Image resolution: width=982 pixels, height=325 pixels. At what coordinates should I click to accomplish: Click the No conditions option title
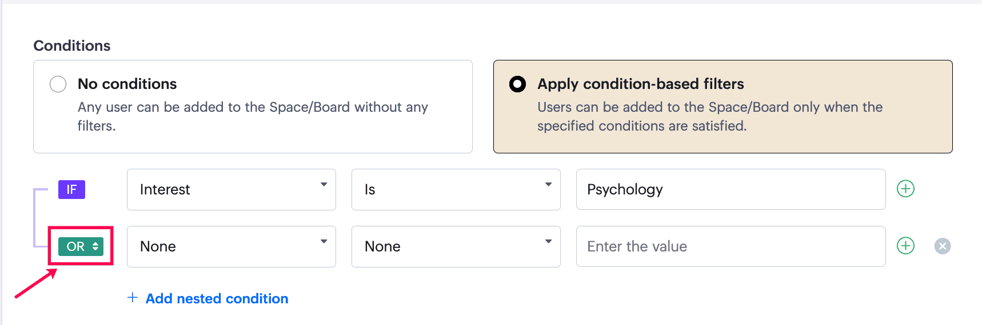point(127,84)
